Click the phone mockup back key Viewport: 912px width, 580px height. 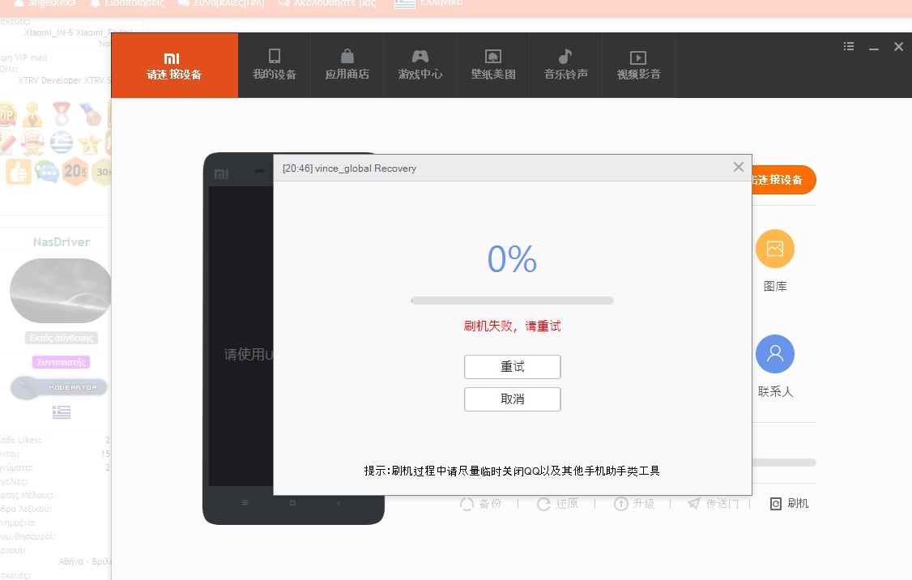[339, 502]
